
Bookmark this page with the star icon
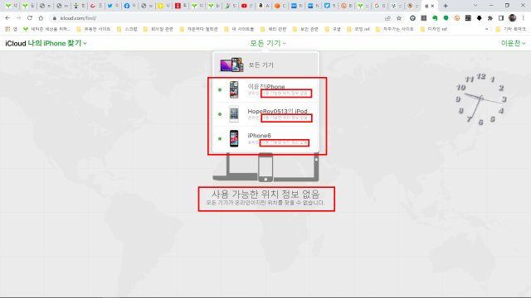click(x=399, y=18)
